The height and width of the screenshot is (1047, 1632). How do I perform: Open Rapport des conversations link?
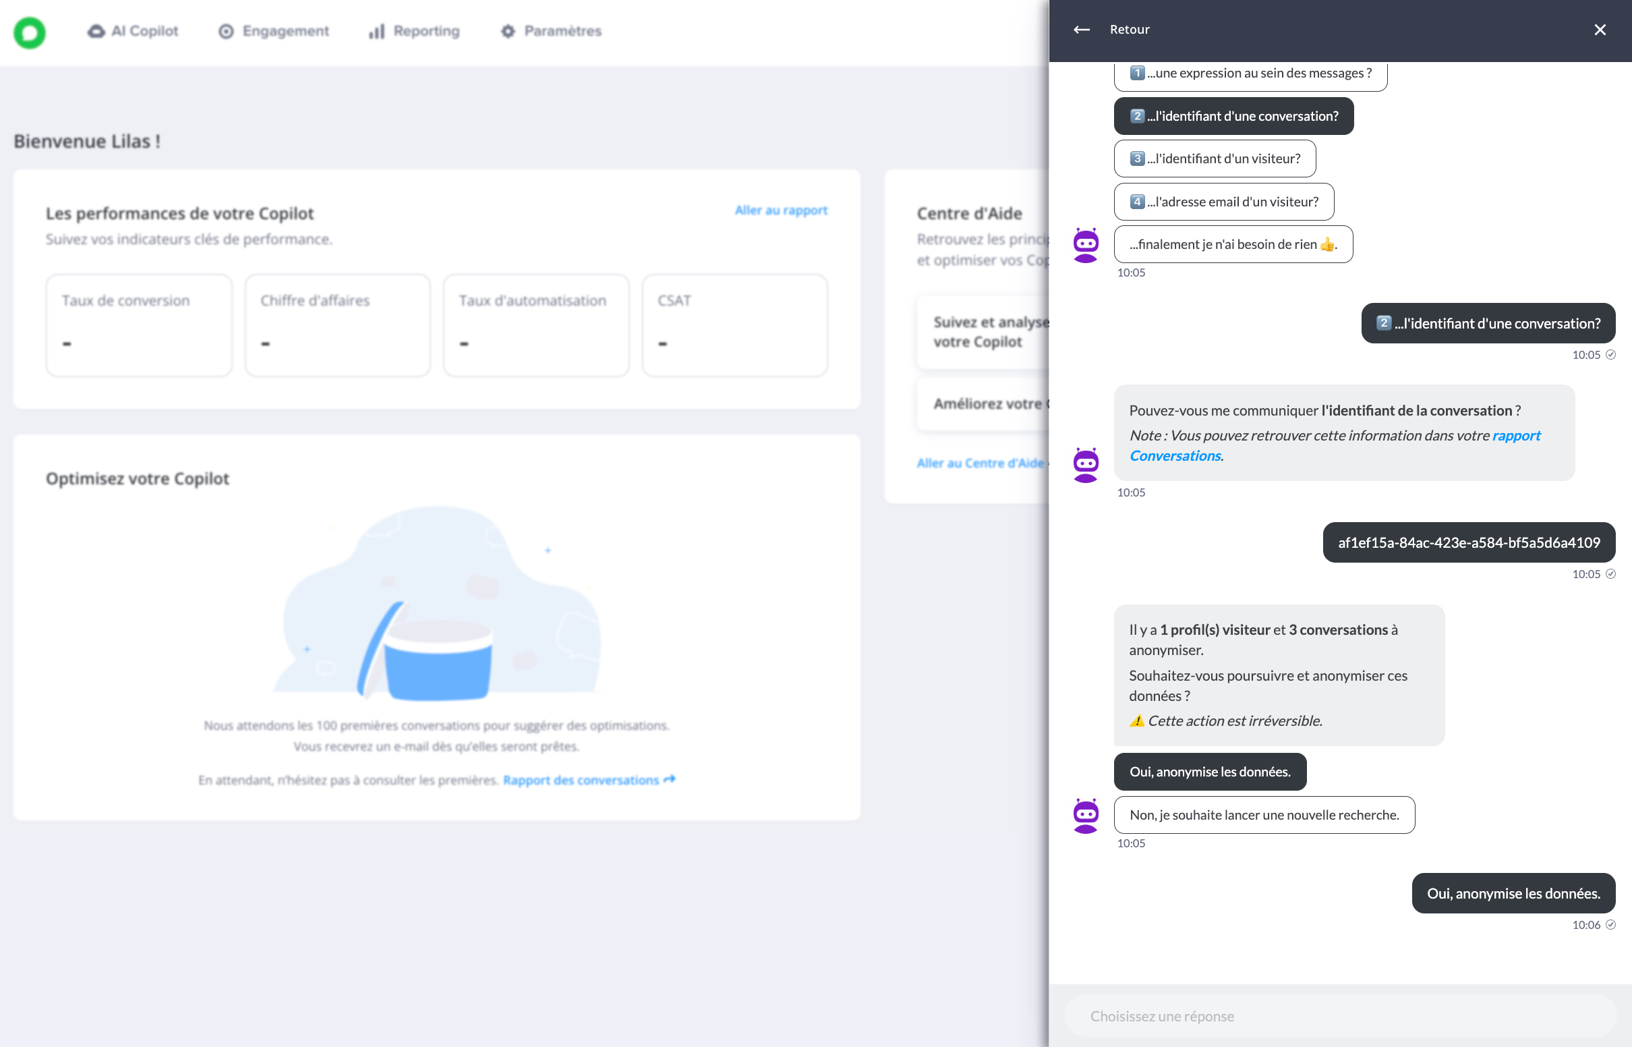[x=588, y=780]
